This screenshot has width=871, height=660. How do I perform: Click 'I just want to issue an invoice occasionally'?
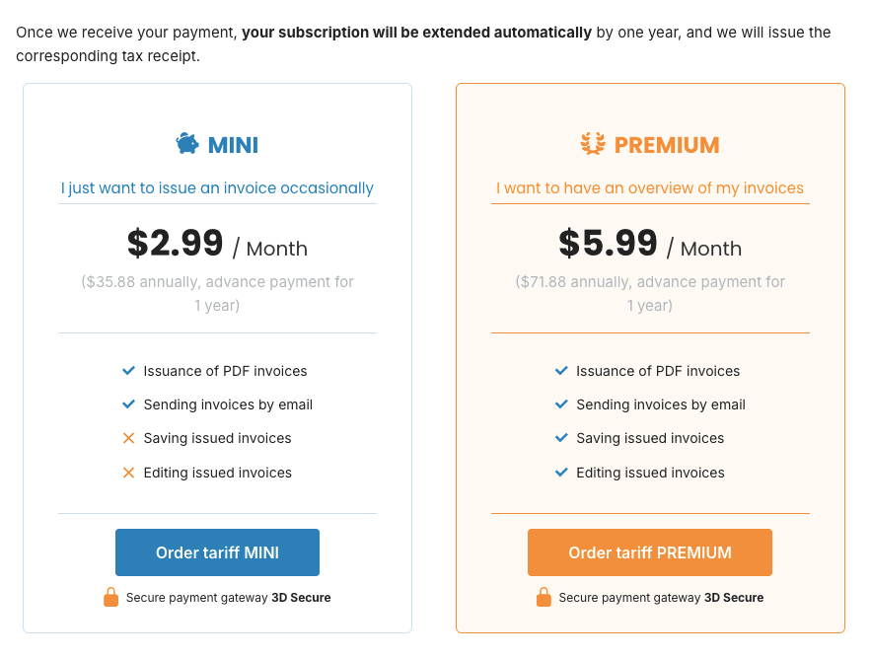(x=217, y=187)
